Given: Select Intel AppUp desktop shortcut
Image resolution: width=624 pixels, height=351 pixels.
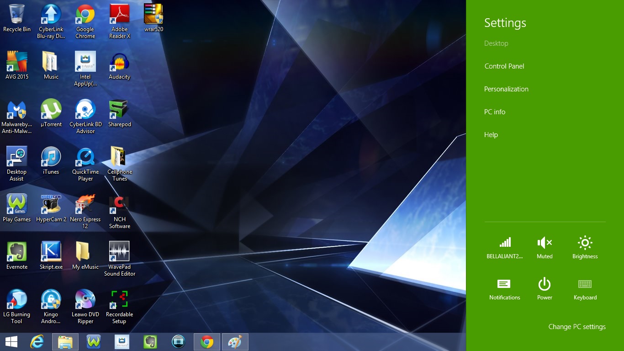Looking at the screenshot, I should (x=85, y=69).
